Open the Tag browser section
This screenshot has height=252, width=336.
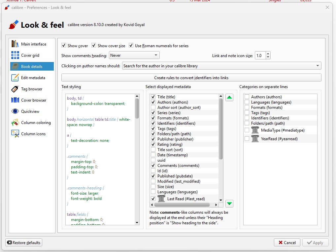pos(31,89)
